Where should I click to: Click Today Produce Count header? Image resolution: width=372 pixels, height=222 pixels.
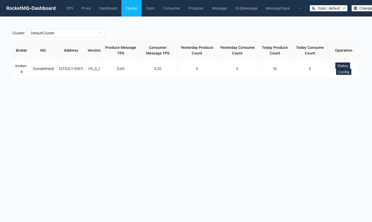(275, 50)
